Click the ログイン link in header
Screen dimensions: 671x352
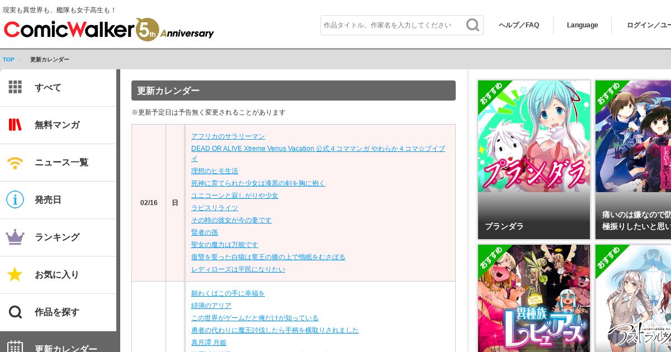[x=649, y=25]
